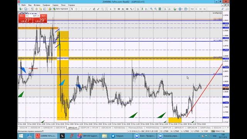This screenshot has height=139, width=247.
Task: Open the MetaEditor toolbar icon
Action: pos(50,9)
